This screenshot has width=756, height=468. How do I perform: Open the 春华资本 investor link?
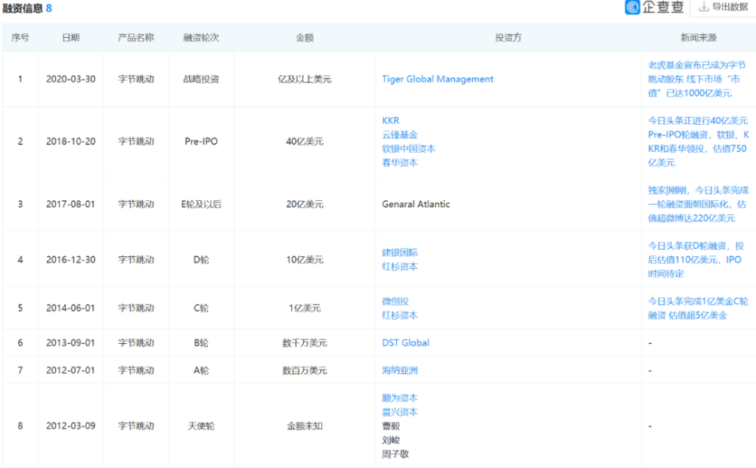400,163
